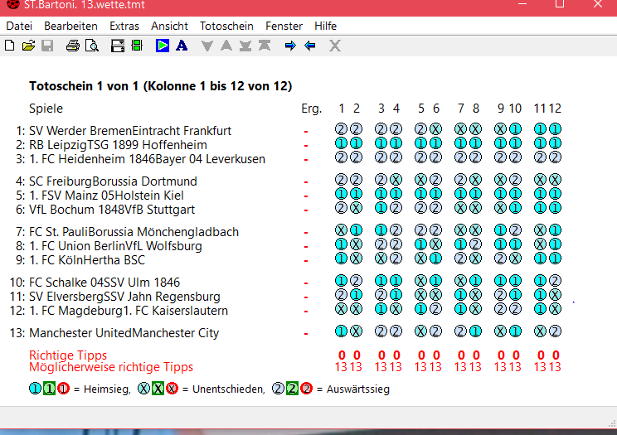Click the Richtige Tipps label
The image size is (617, 435).
point(68,355)
